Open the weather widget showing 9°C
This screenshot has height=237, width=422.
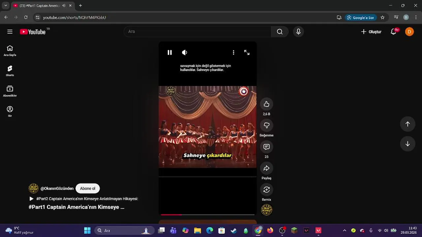coord(20,230)
